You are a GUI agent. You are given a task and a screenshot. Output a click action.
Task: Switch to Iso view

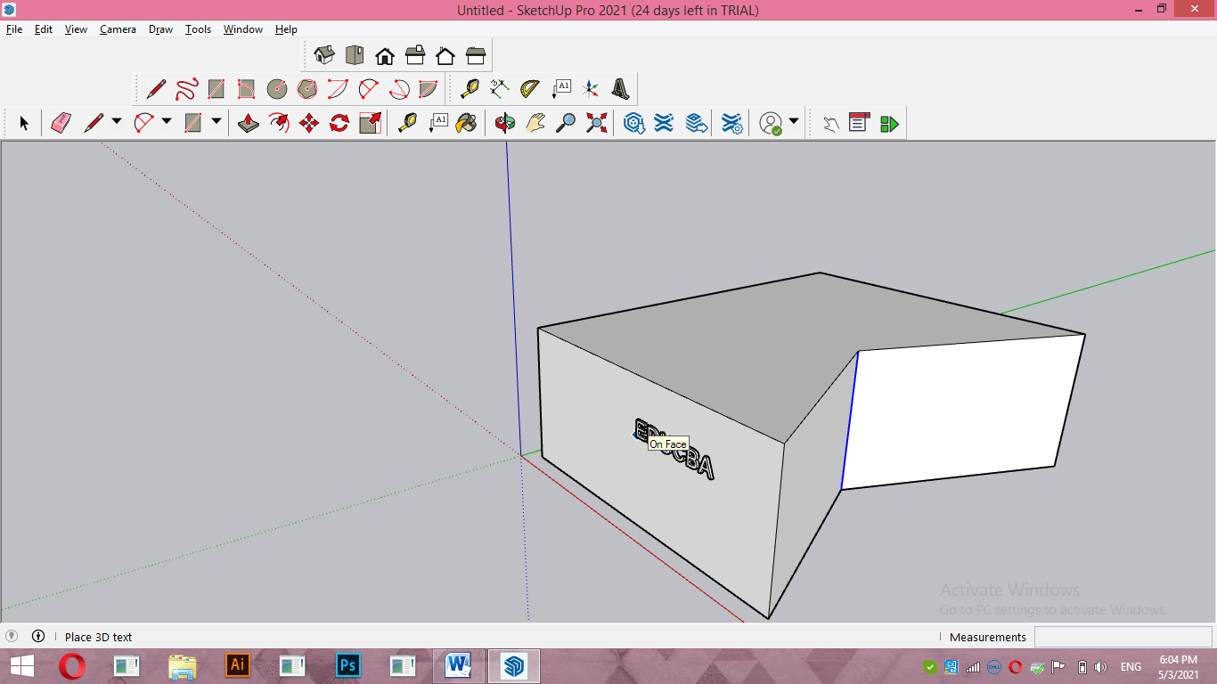coord(324,56)
